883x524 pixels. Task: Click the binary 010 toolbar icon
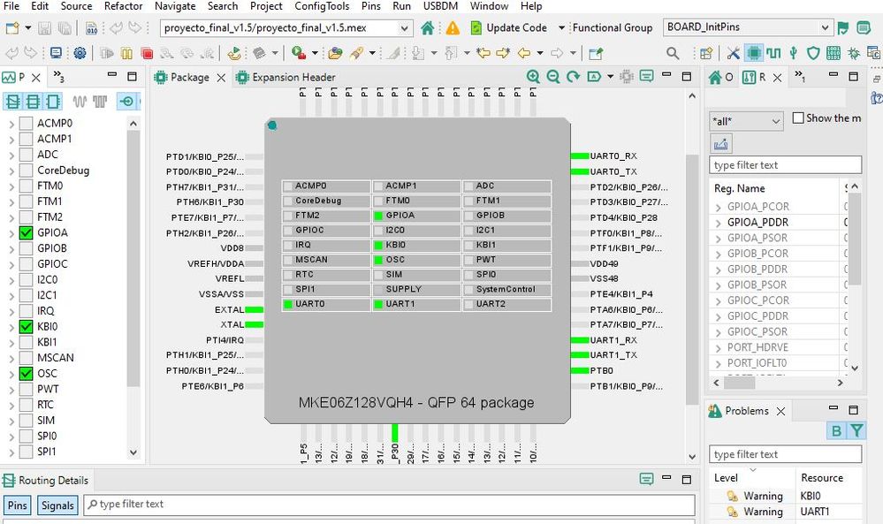coord(91,27)
